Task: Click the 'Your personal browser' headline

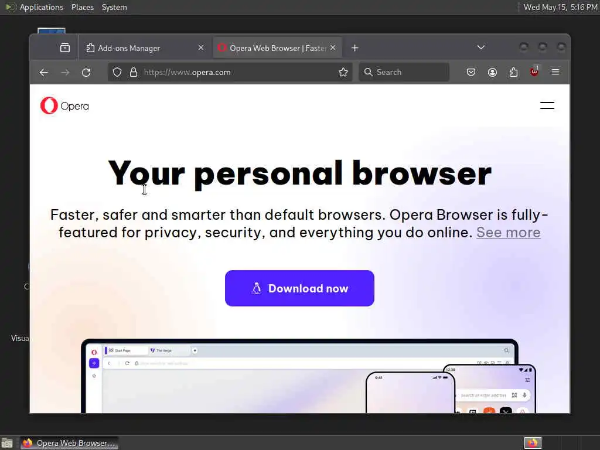Action: (299, 173)
